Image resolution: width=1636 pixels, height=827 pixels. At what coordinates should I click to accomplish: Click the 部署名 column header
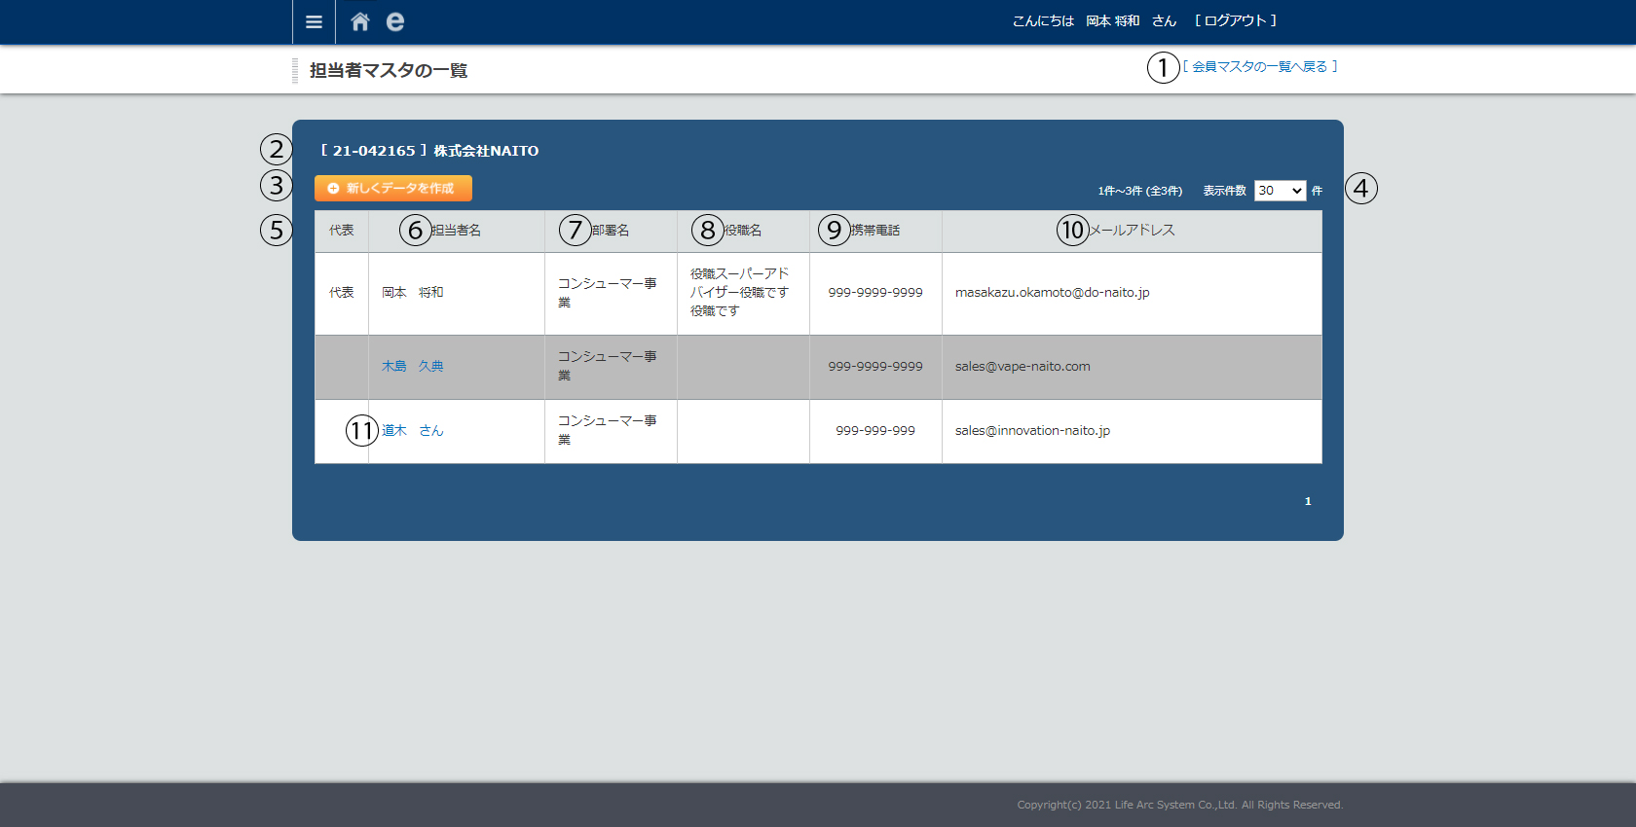[x=611, y=231]
